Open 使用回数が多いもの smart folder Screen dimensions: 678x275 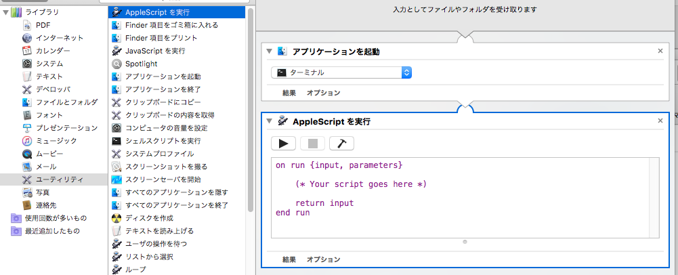[x=56, y=218]
